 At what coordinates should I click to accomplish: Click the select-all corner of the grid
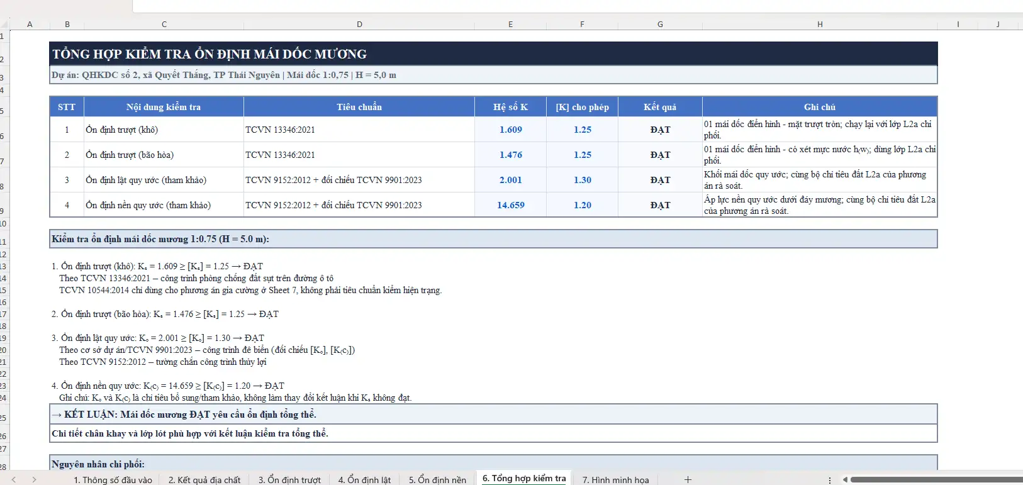4,24
